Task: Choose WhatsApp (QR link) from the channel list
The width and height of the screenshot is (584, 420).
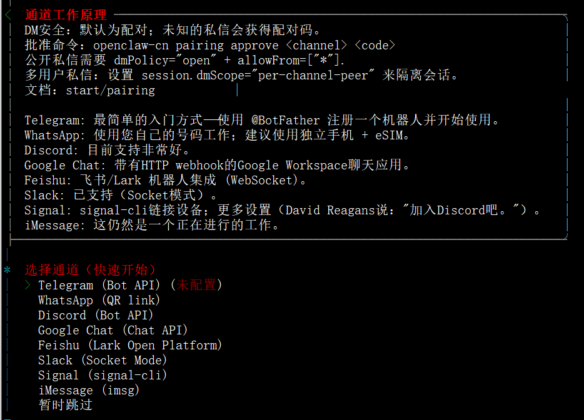Action: click(99, 300)
